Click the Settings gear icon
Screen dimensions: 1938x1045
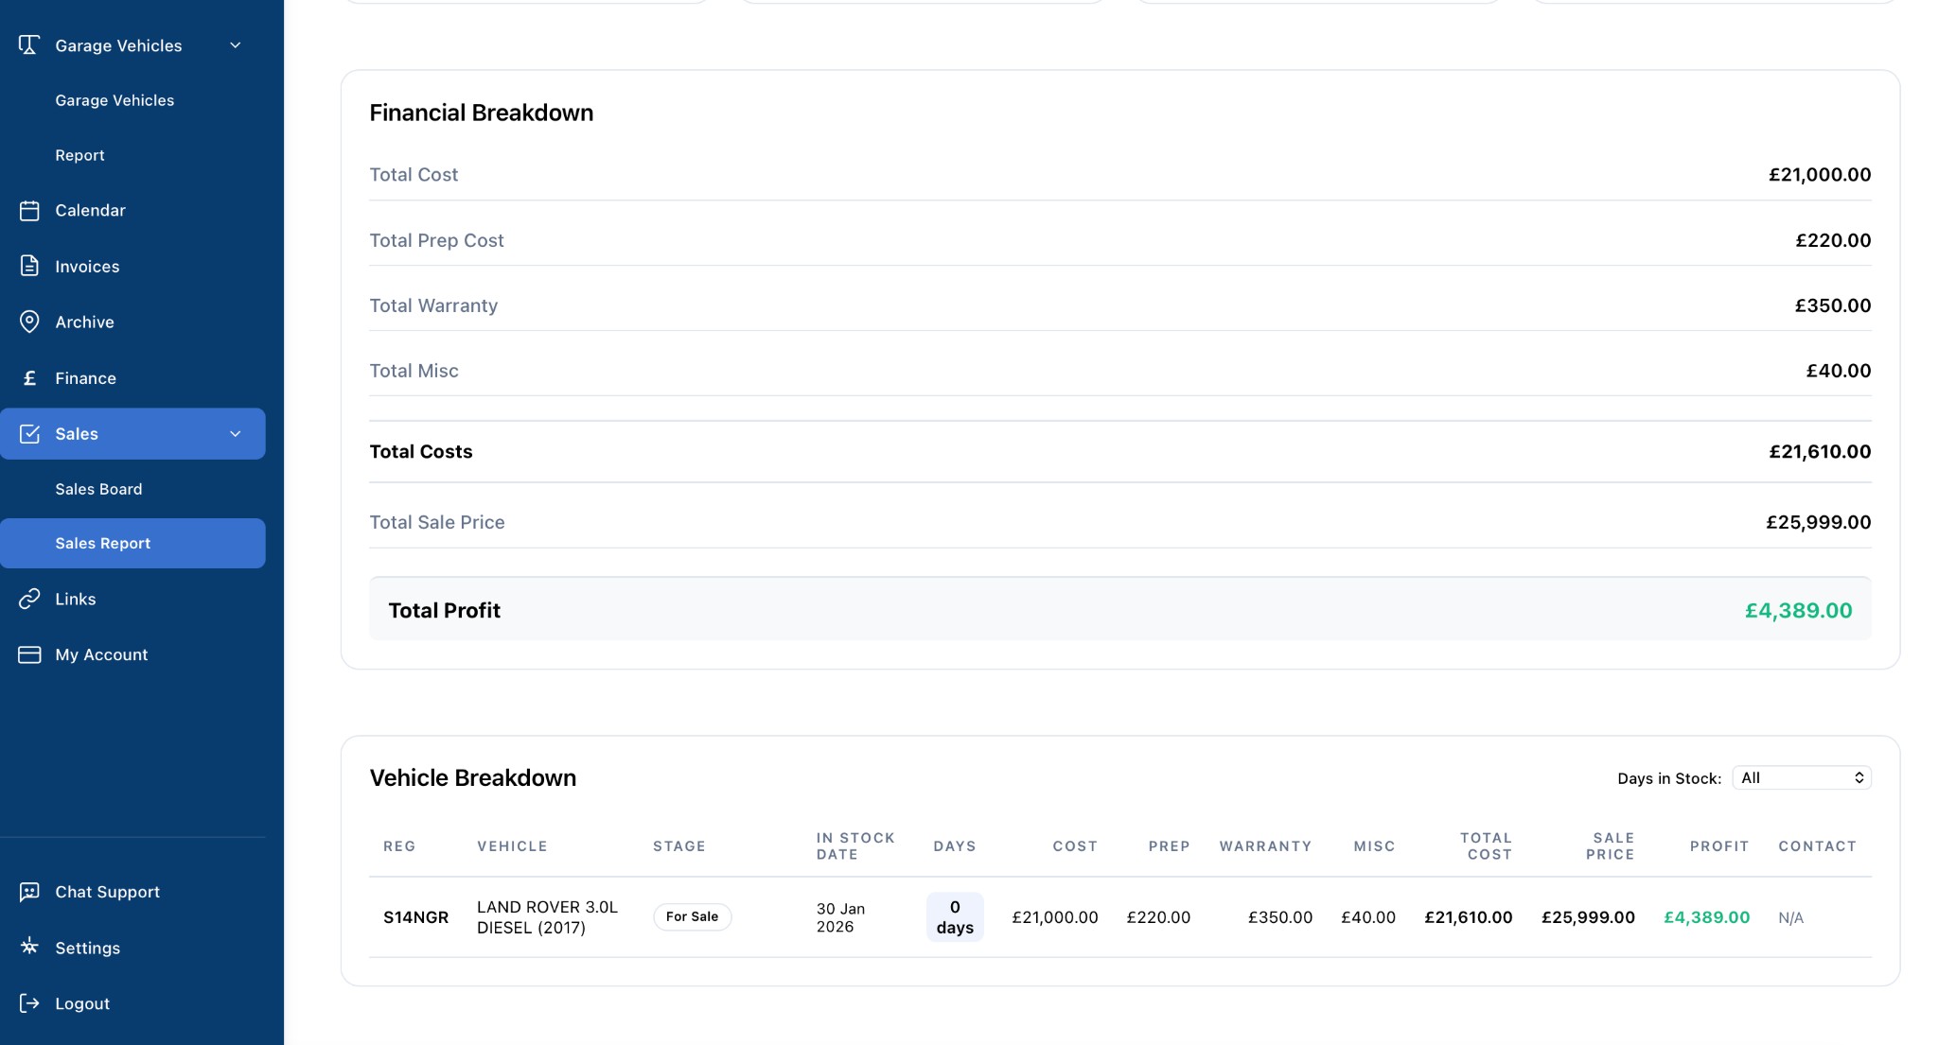(x=29, y=947)
